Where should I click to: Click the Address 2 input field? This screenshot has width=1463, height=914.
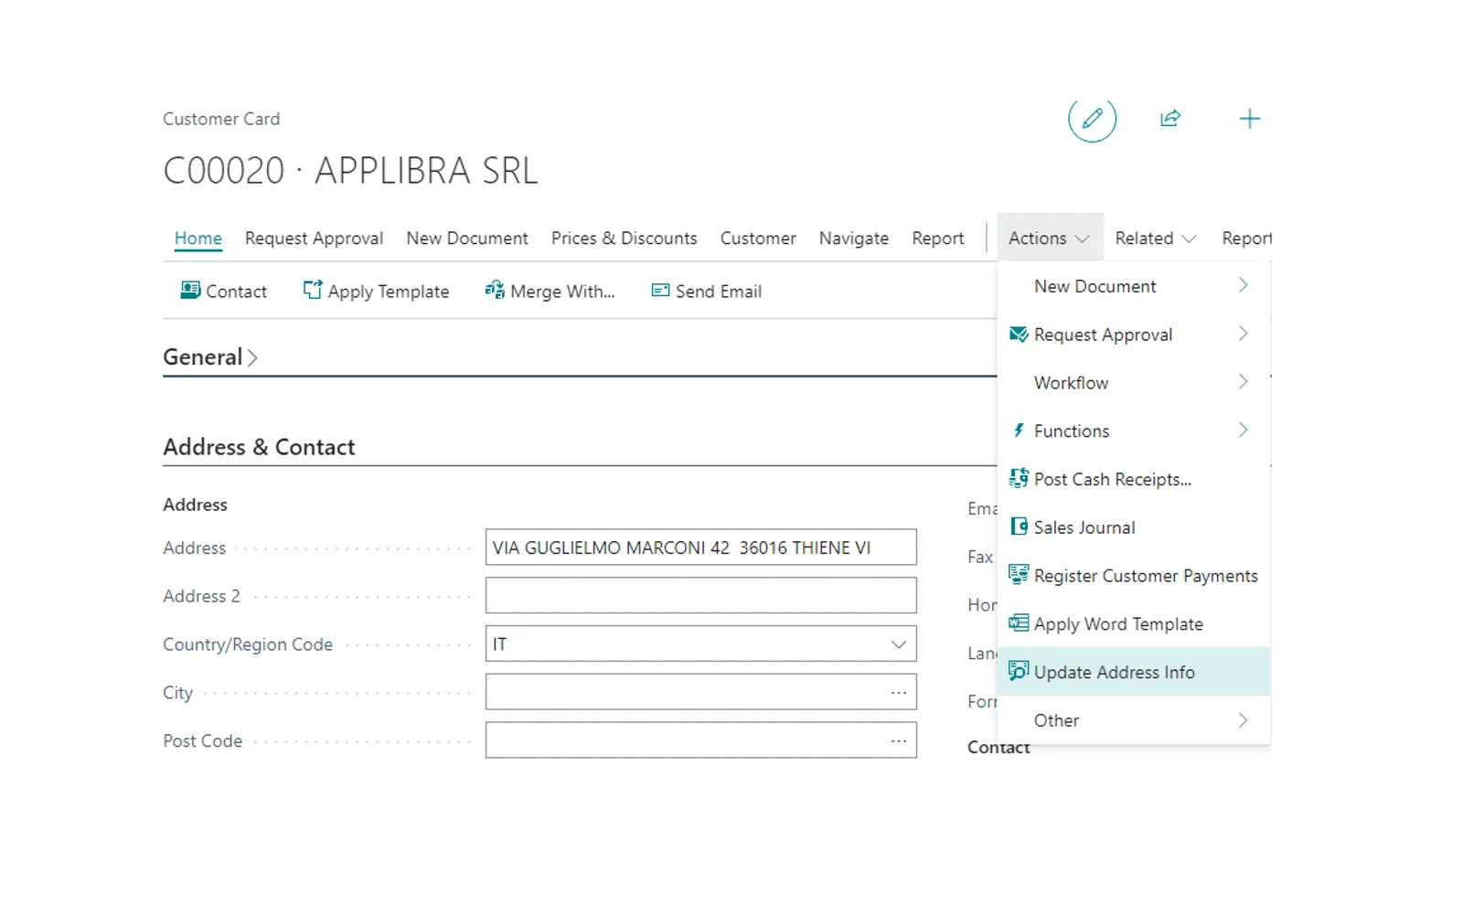700,596
